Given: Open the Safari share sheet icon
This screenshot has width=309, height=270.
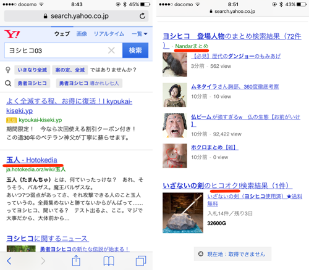Looking at the screenshot, I should tap(76, 261).
